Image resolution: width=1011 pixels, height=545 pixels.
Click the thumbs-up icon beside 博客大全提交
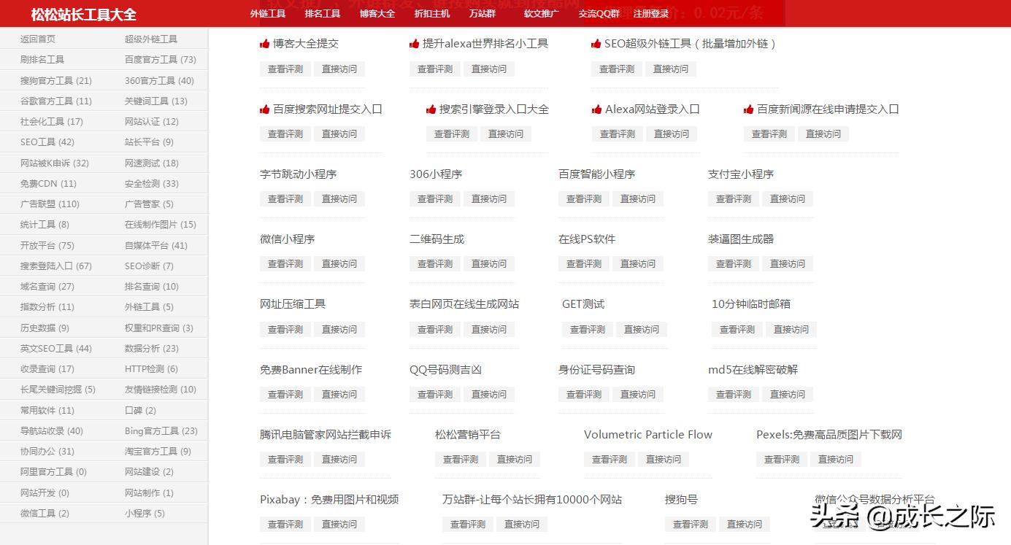click(x=265, y=43)
